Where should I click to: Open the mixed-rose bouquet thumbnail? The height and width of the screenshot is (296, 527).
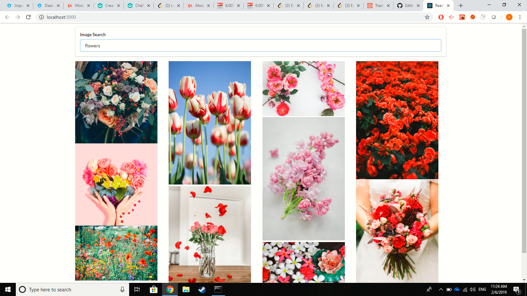click(116, 102)
